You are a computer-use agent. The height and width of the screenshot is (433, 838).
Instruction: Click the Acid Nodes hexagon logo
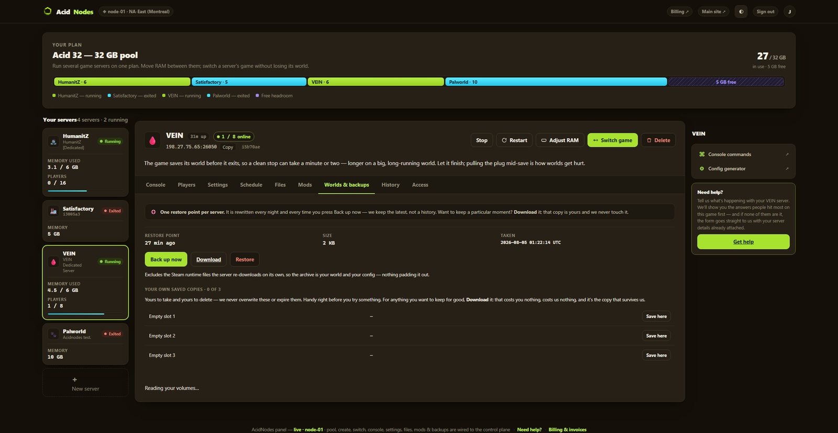(48, 11)
